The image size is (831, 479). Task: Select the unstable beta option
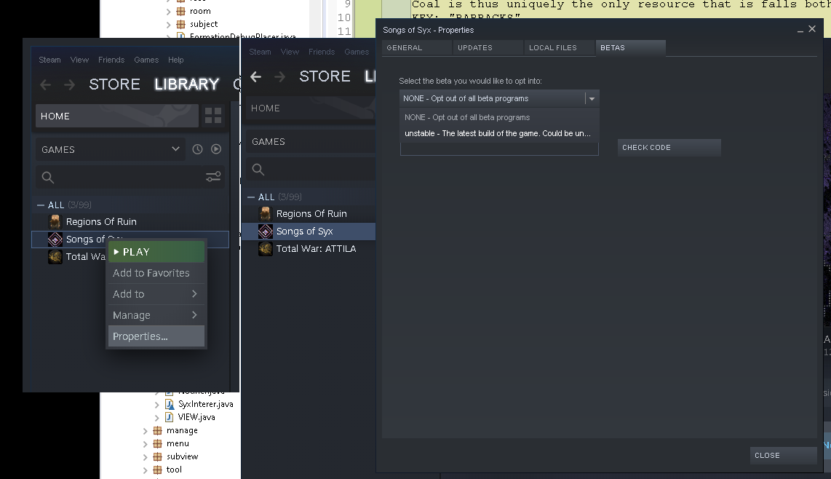point(498,133)
